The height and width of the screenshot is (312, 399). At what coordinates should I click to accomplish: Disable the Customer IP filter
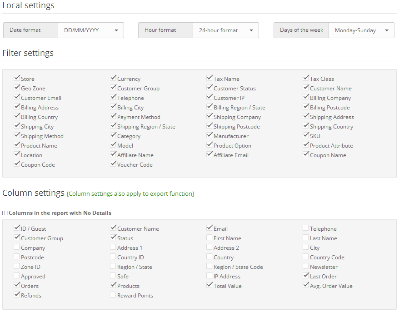click(209, 97)
